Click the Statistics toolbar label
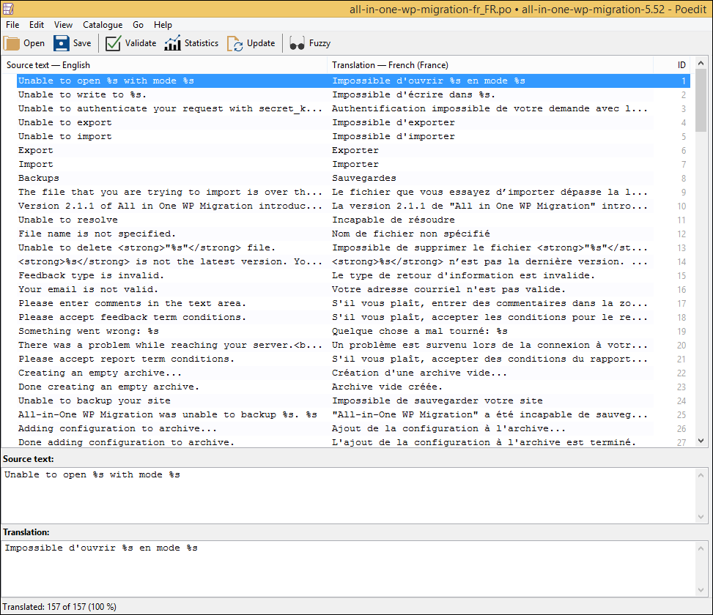The height and width of the screenshot is (615, 713). (x=202, y=44)
